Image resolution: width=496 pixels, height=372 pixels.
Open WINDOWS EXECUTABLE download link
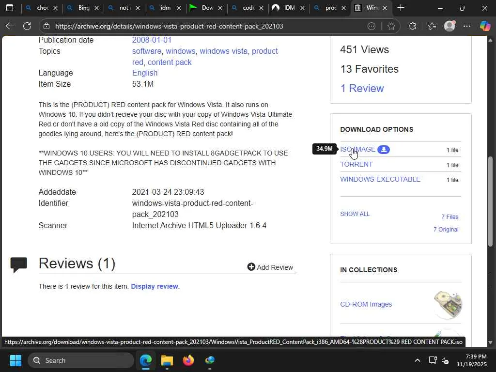pos(380,179)
